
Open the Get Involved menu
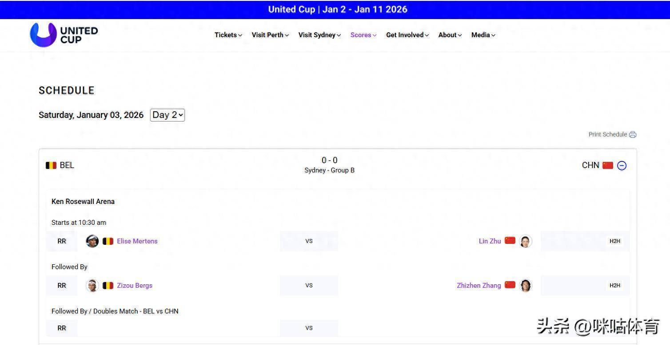[x=407, y=35]
